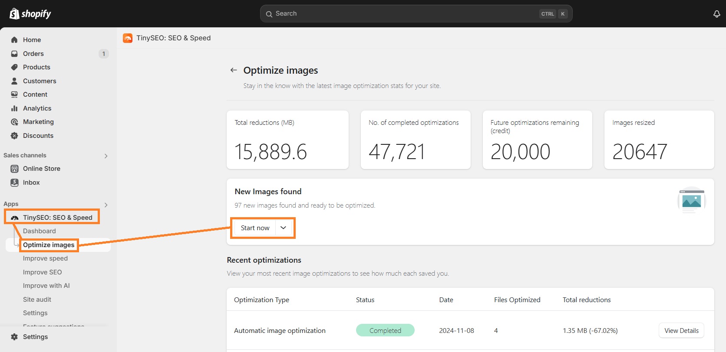The image size is (726, 352).
Task: Open Analytics in the sidebar
Action: [37, 108]
